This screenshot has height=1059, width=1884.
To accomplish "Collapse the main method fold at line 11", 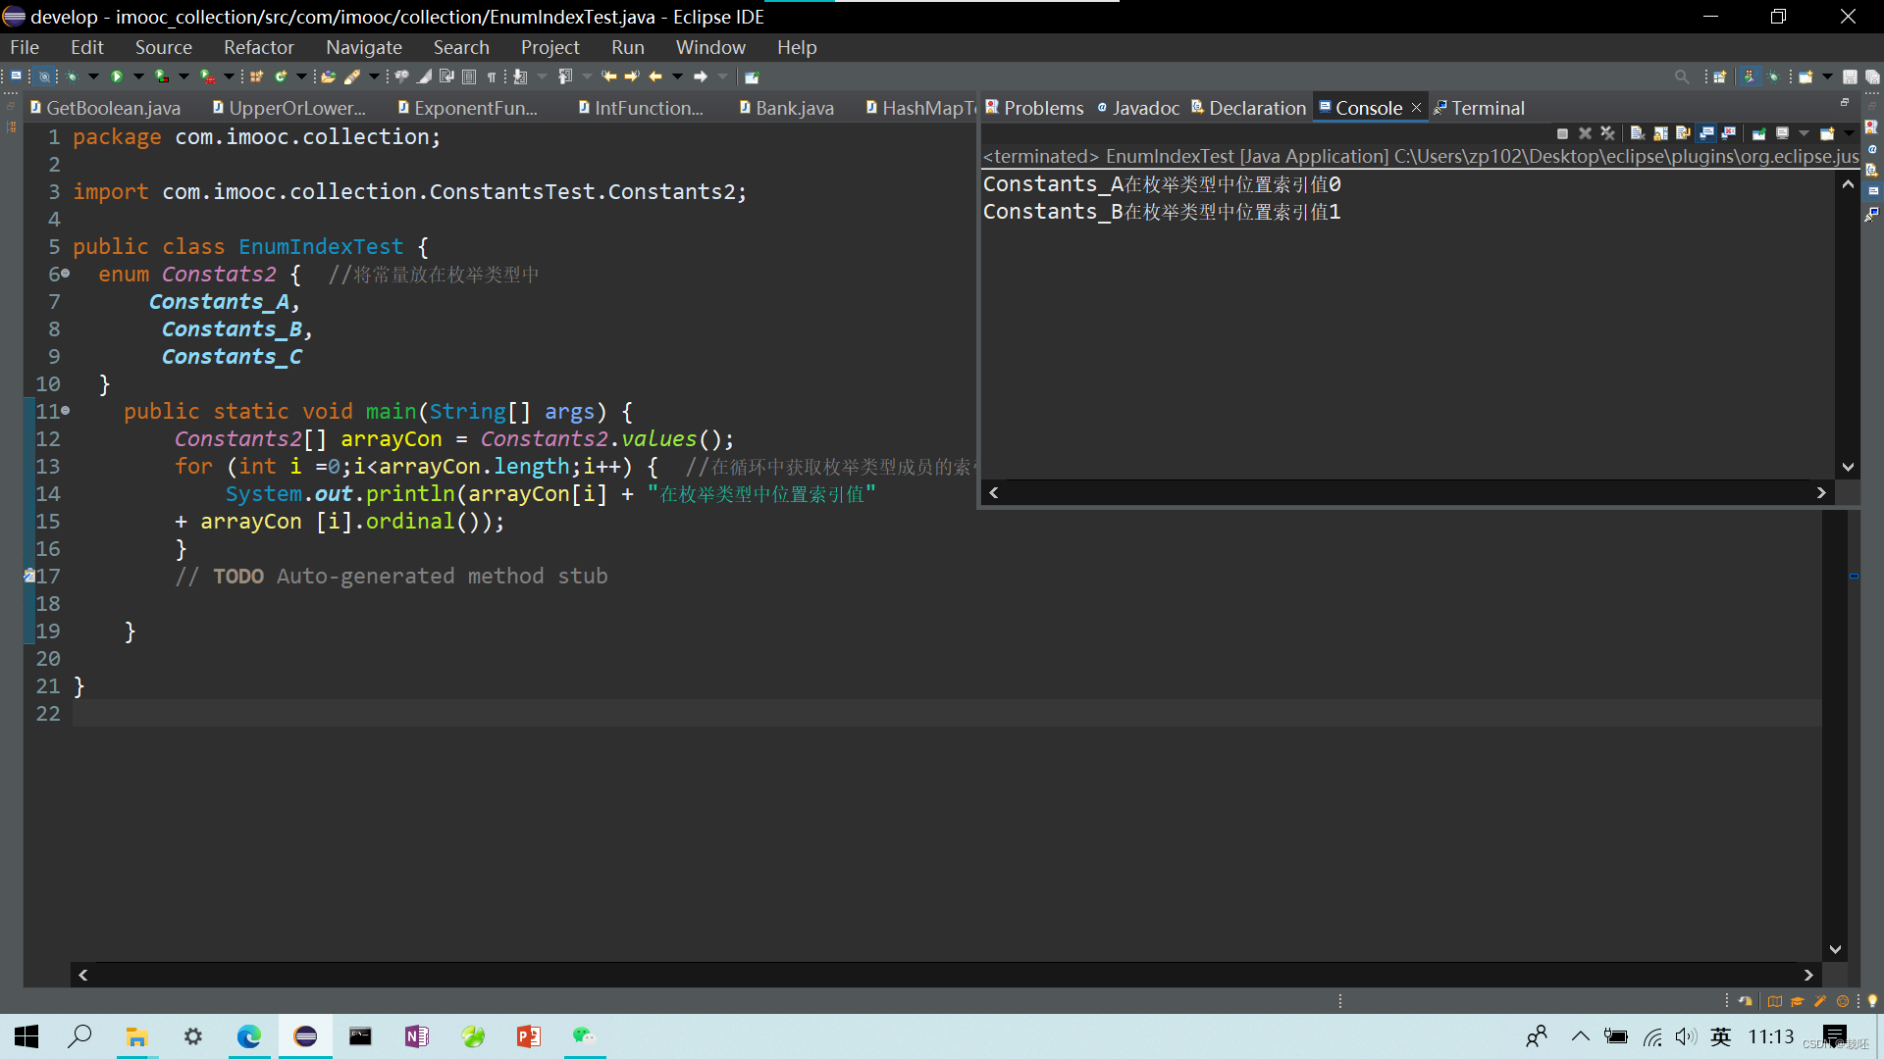I will pos(65,411).
